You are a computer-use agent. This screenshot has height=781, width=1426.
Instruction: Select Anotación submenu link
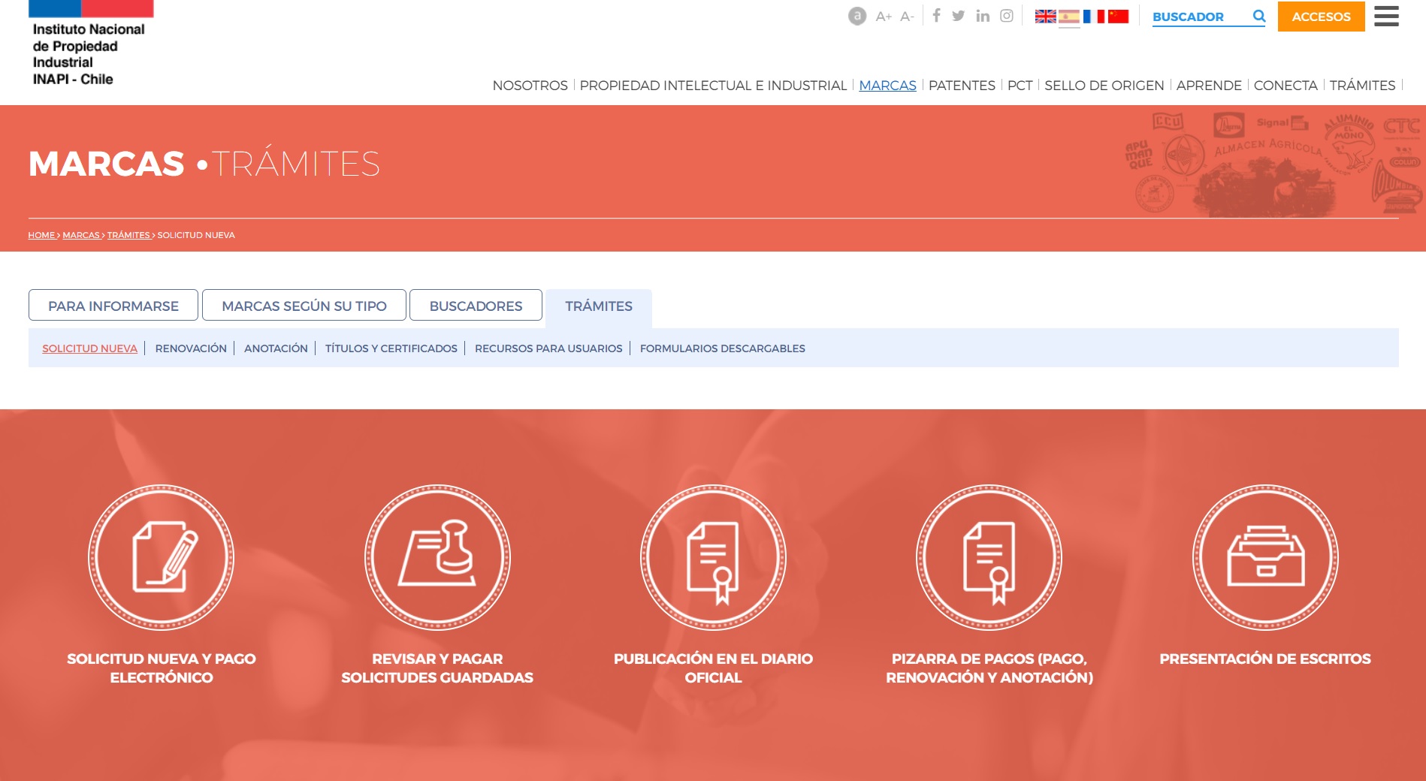276,348
